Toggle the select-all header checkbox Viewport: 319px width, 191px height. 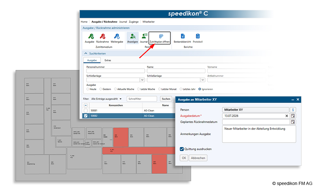pos(85,105)
